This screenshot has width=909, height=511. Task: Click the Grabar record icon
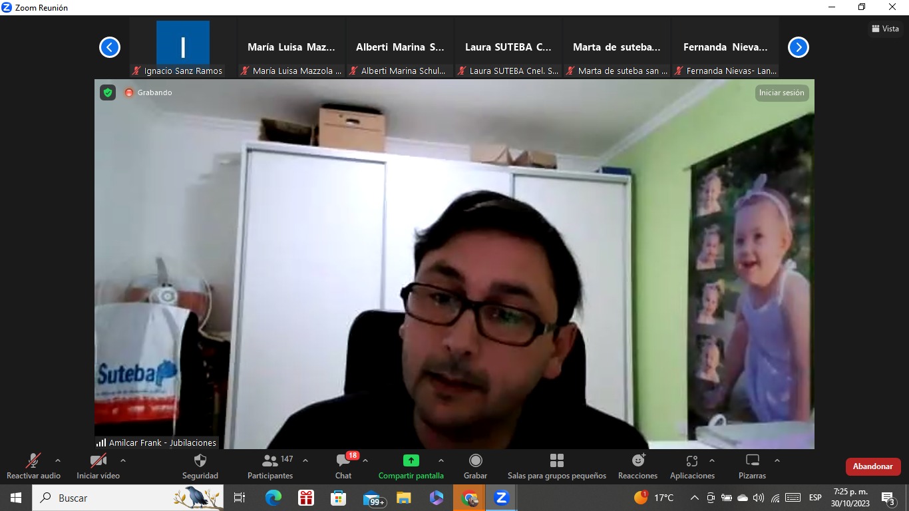475,461
